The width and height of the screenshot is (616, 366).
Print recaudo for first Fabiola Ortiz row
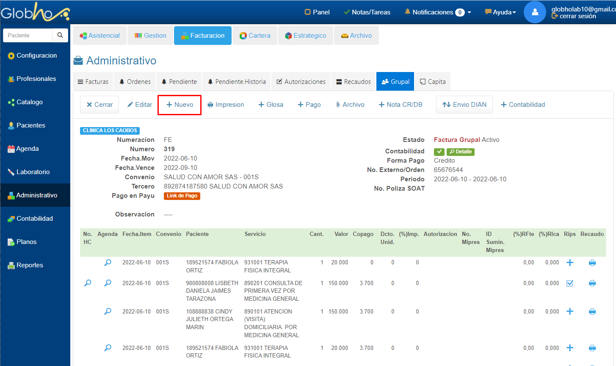pyautogui.click(x=592, y=263)
